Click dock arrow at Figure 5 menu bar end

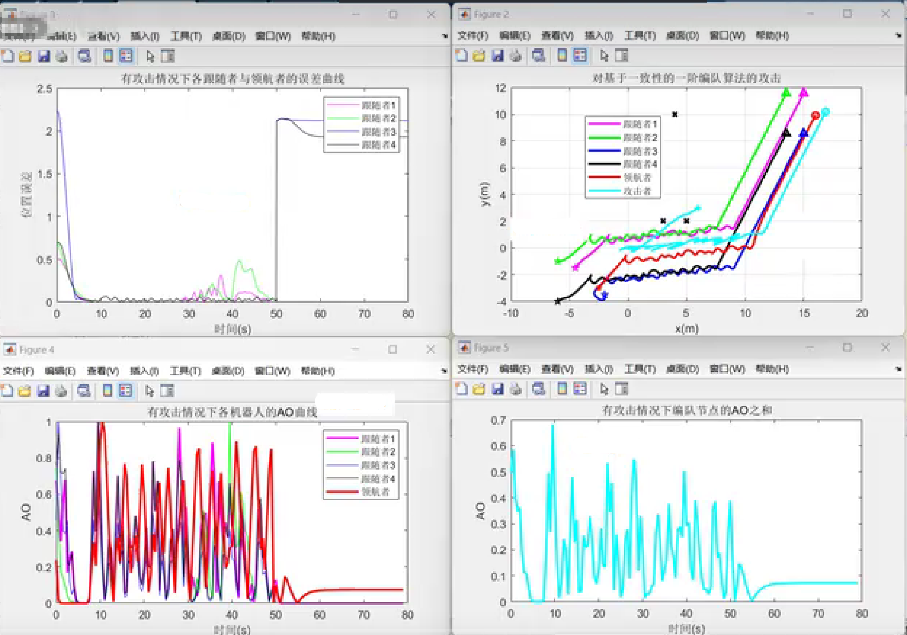(x=898, y=369)
